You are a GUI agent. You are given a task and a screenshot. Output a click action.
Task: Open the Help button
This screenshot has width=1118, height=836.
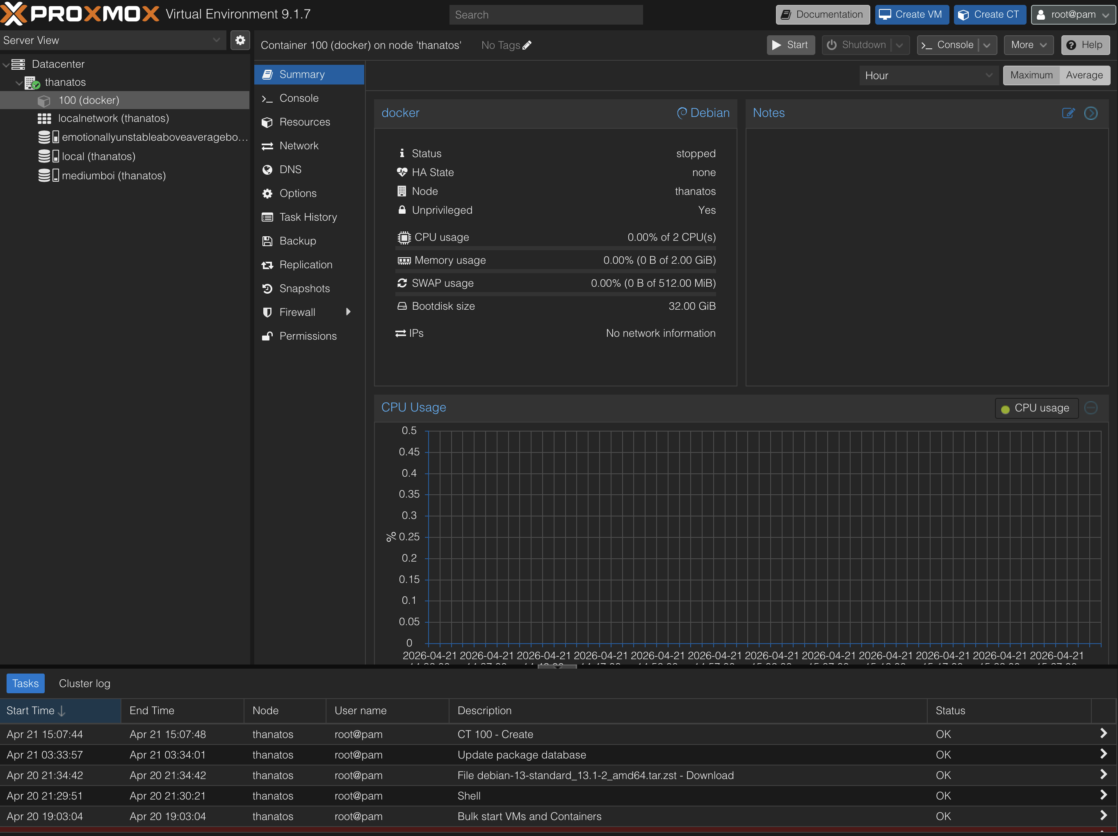click(x=1085, y=45)
